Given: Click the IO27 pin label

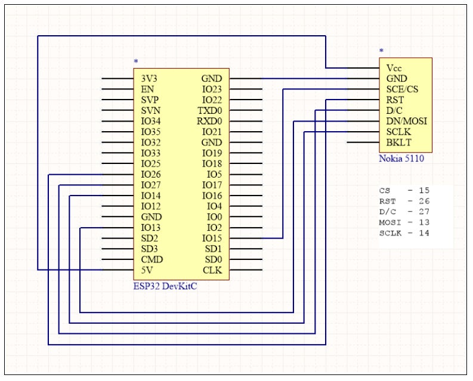Looking at the screenshot, I should [x=151, y=185].
